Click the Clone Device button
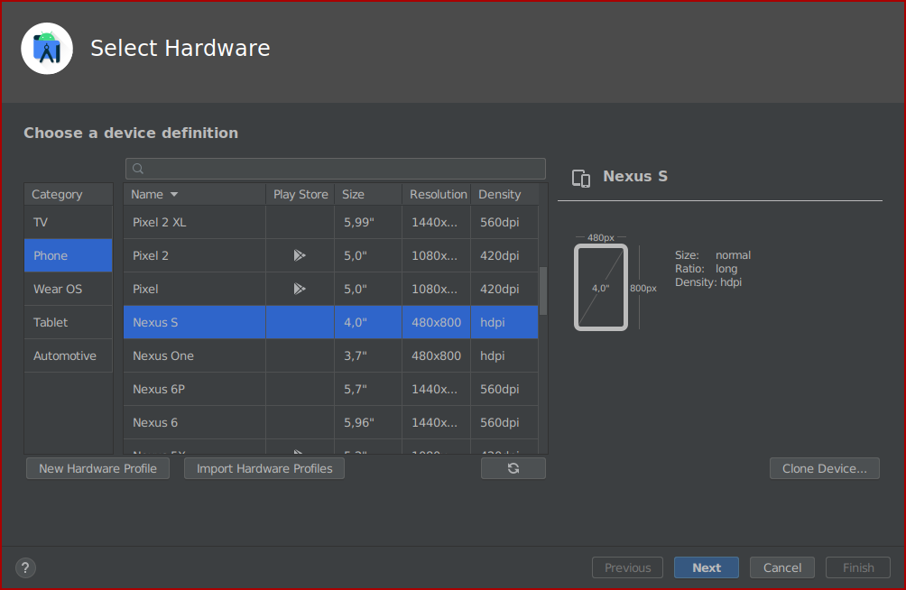This screenshot has height=590, width=906. point(825,468)
